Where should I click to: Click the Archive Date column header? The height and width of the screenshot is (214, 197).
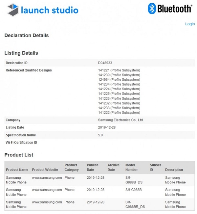(113, 167)
